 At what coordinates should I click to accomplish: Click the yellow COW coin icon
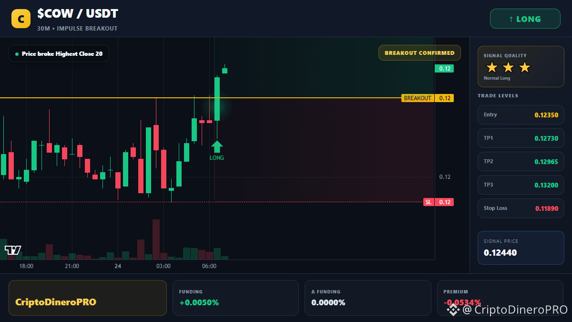pyautogui.click(x=21, y=19)
